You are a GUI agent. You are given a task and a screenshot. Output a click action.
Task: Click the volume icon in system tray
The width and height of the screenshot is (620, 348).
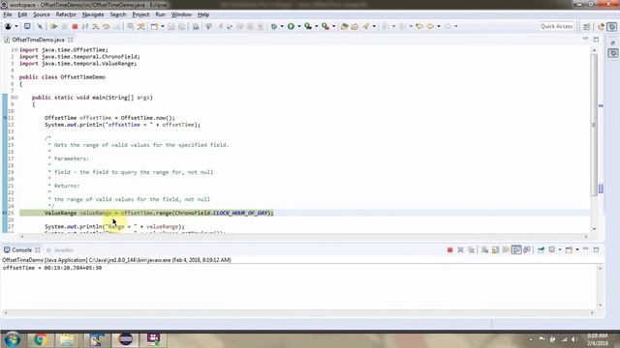point(574,339)
